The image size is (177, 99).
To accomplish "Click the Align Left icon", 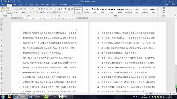I will [x=47, y=12].
